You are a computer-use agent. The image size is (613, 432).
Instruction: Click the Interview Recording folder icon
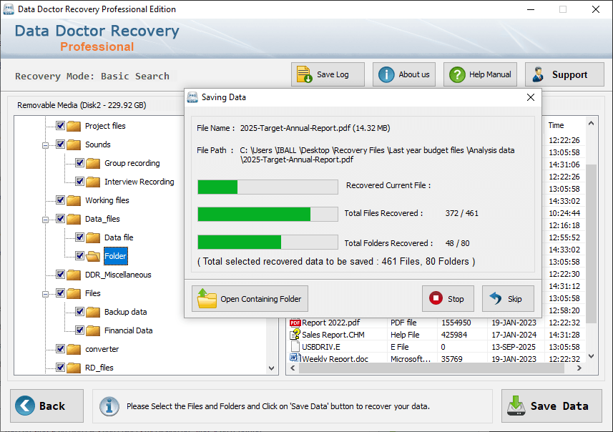93,182
